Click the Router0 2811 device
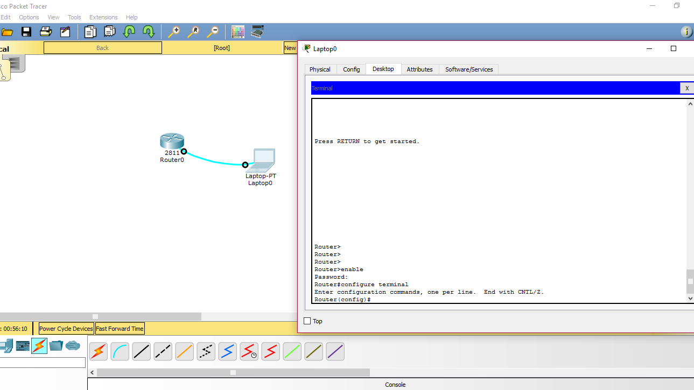The height and width of the screenshot is (390, 694). (172, 141)
